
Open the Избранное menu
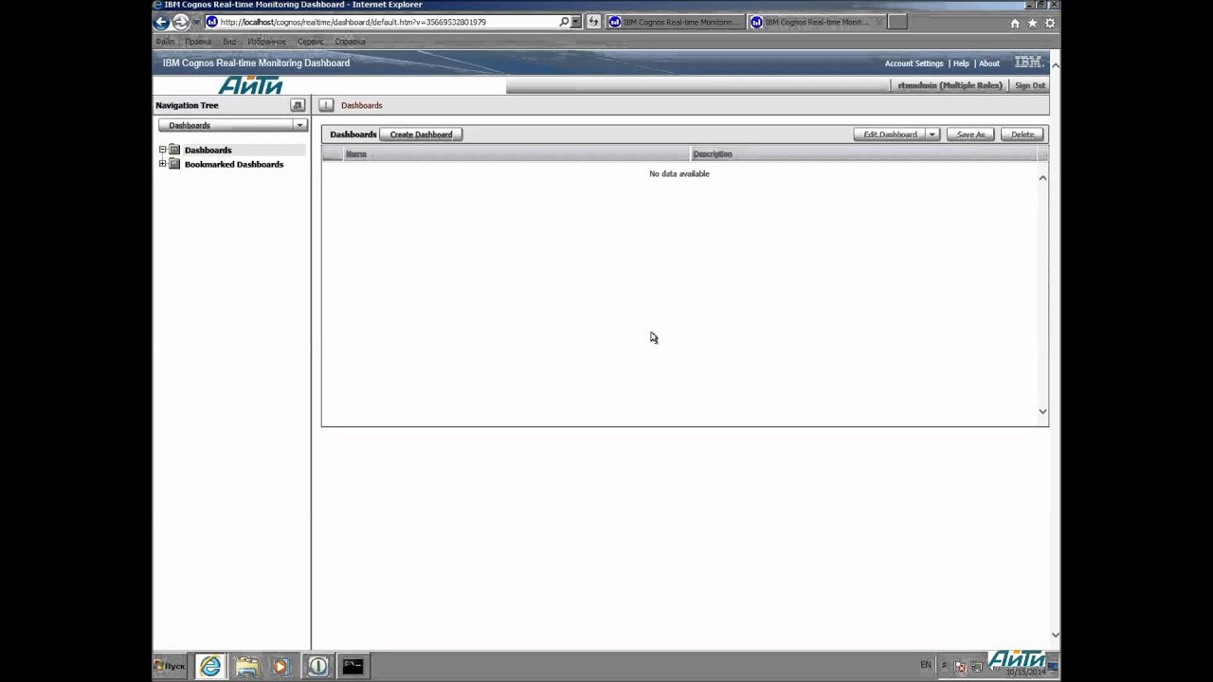[x=267, y=42]
